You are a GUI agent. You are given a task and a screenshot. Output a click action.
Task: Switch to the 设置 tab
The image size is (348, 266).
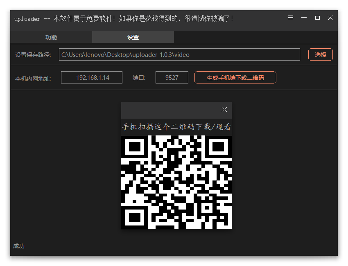(x=133, y=37)
